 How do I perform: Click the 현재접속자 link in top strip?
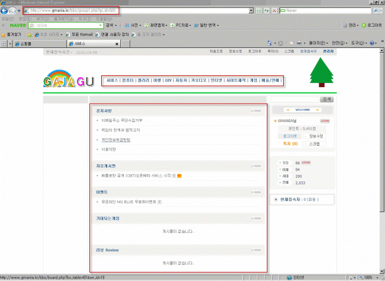(x=308, y=51)
